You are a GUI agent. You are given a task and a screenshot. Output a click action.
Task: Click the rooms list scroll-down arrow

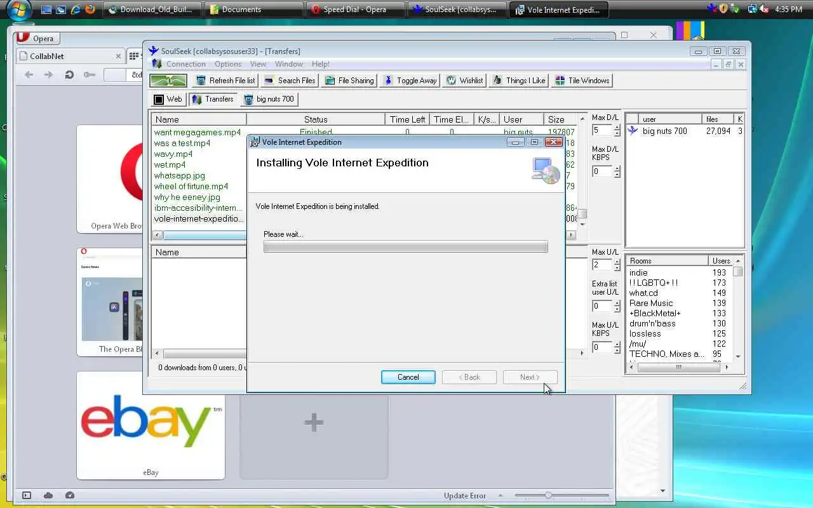(738, 356)
